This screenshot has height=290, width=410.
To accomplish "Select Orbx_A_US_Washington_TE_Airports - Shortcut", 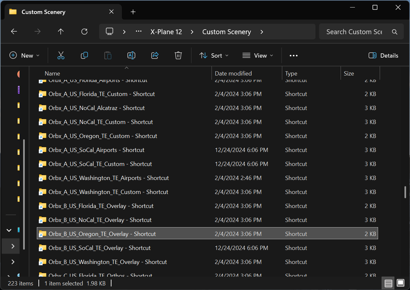I will pyautogui.click(x=208, y=178).
